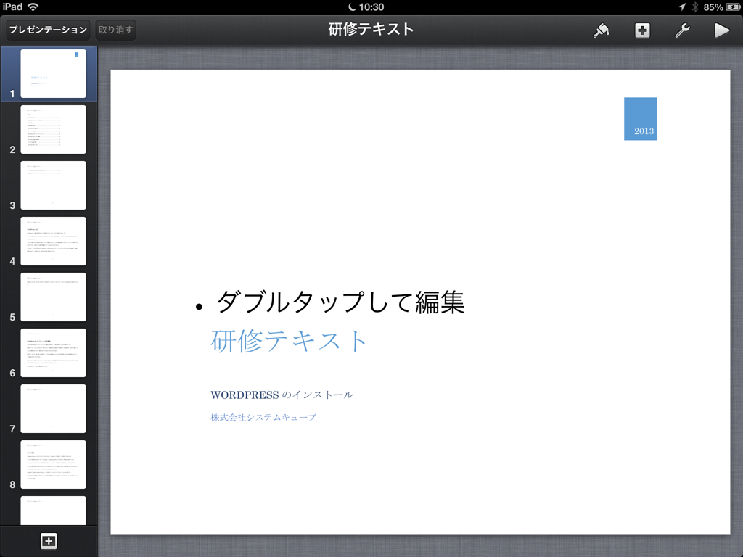Select the blue 研修テキスト title on slide

289,341
